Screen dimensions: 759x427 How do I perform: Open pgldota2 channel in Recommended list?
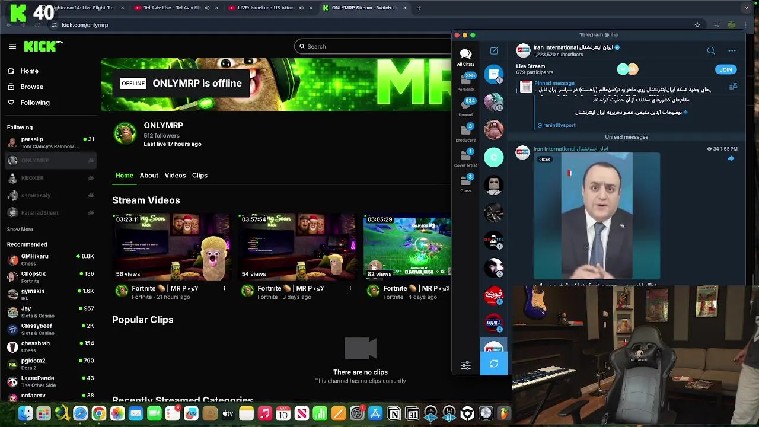click(50, 364)
